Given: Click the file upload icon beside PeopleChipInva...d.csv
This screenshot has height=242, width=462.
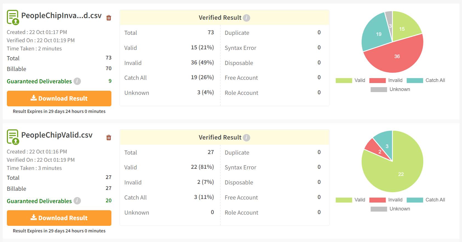Looking at the screenshot, I should pos(12,17).
